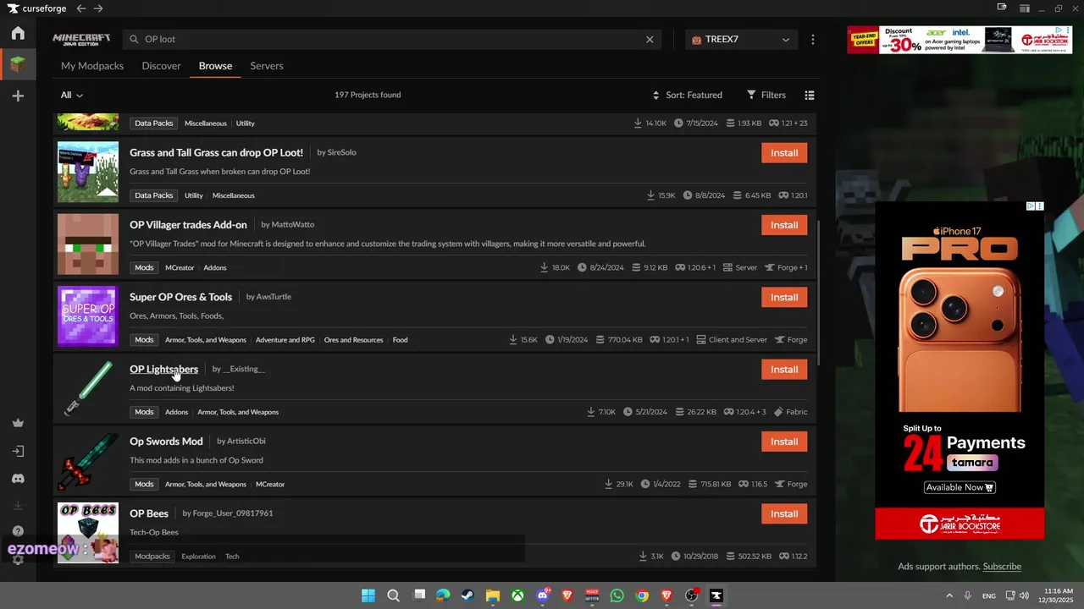
Task: Select the Ores and Resources tag
Action: [x=353, y=340]
